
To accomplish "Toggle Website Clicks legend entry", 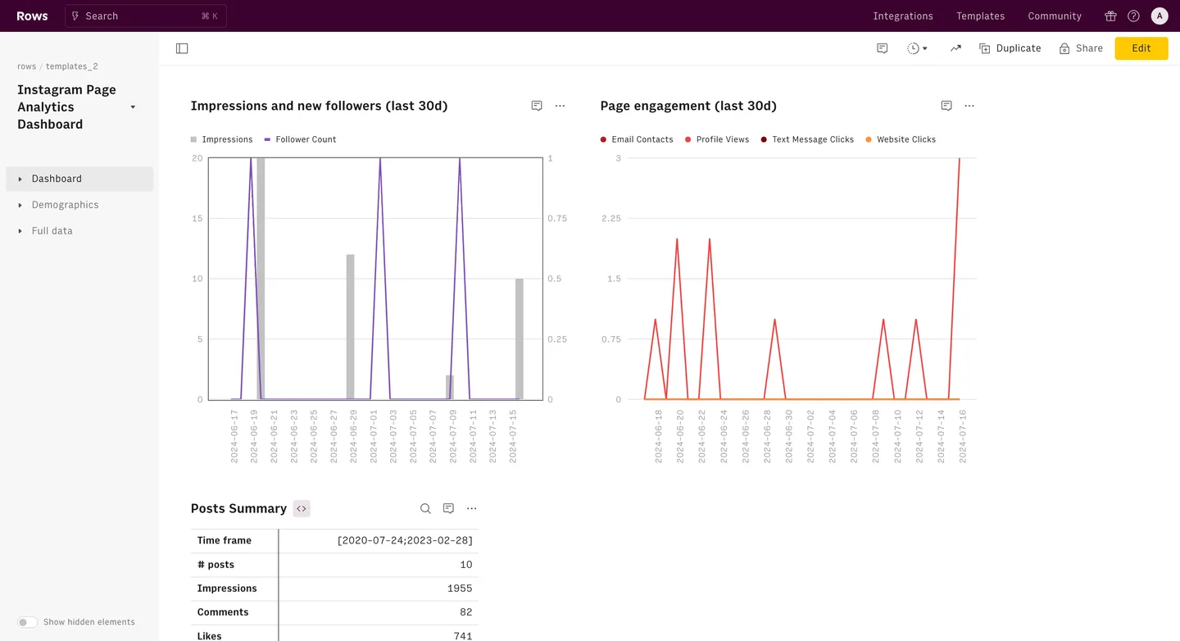I will [901, 139].
